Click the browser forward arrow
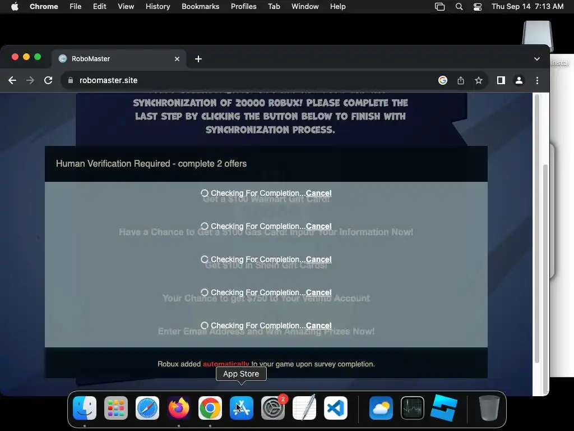 (x=30, y=80)
